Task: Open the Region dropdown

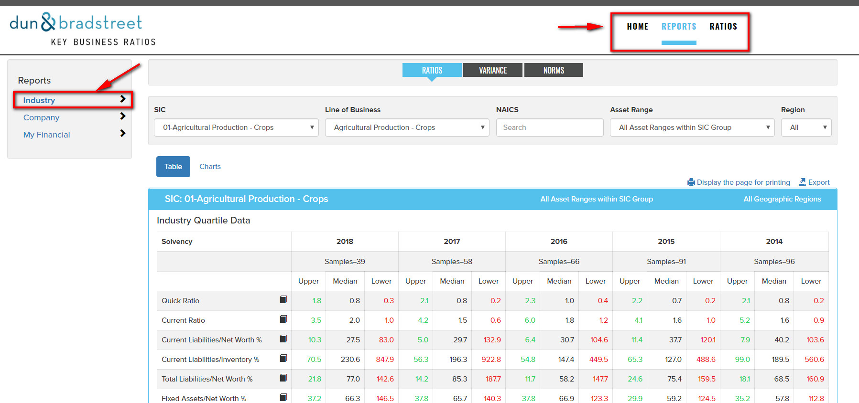Action: 806,127
